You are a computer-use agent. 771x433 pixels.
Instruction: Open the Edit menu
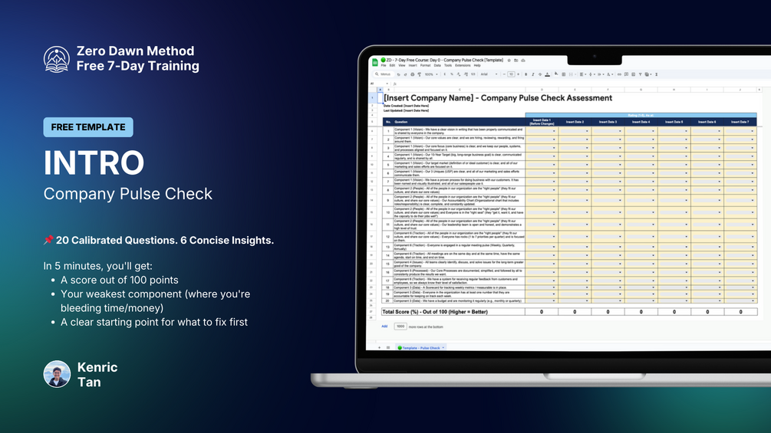point(392,65)
